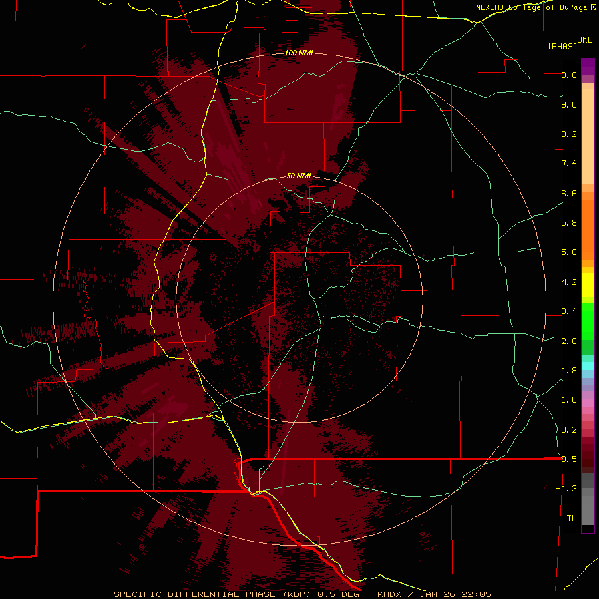The width and height of the screenshot is (599, 599).
Task: Pick the bright green color bar segment
Action: (x=588, y=321)
